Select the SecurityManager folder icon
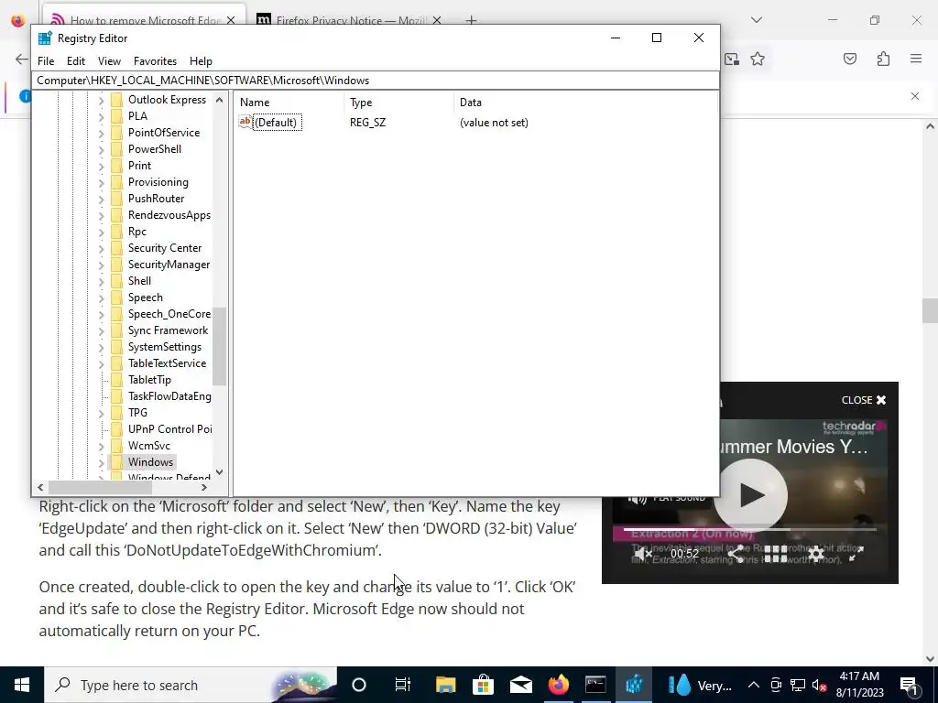The height and width of the screenshot is (703, 938). click(116, 265)
